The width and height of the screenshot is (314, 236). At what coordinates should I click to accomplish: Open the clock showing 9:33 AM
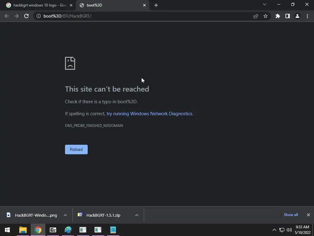pyautogui.click(x=302, y=230)
